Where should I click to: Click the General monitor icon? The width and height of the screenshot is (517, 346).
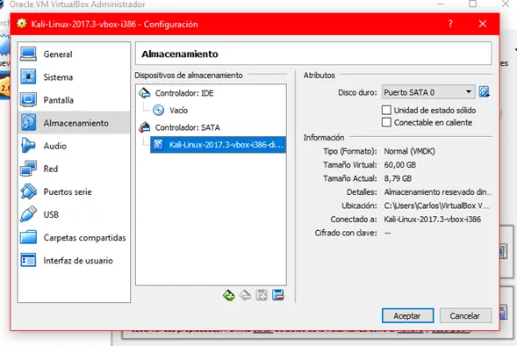(28, 54)
